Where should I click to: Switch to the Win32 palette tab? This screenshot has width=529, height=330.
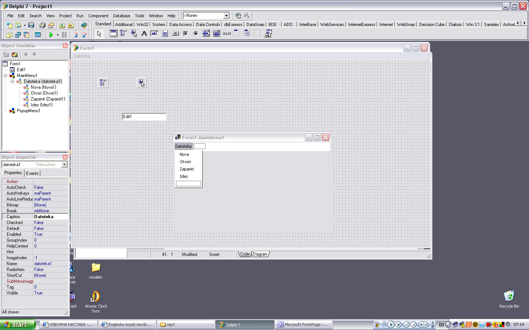point(142,25)
